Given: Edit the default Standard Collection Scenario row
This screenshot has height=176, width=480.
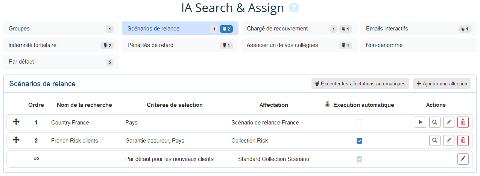Looking at the screenshot, I should point(463,159).
